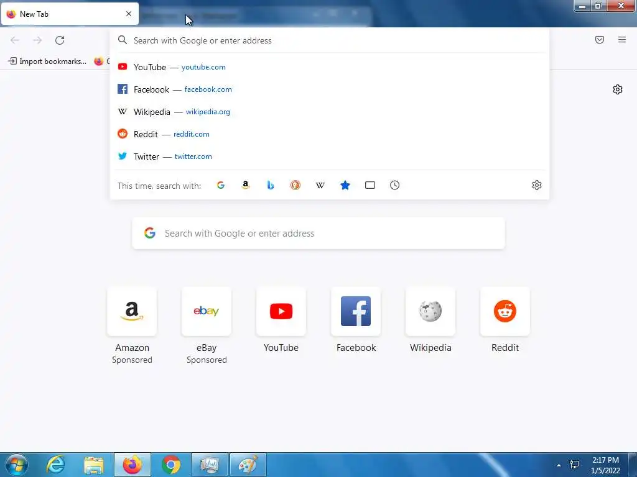Image resolution: width=637 pixels, height=477 pixels.
Task: Open the Firefox hamburger menu
Action: click(621, 40)
